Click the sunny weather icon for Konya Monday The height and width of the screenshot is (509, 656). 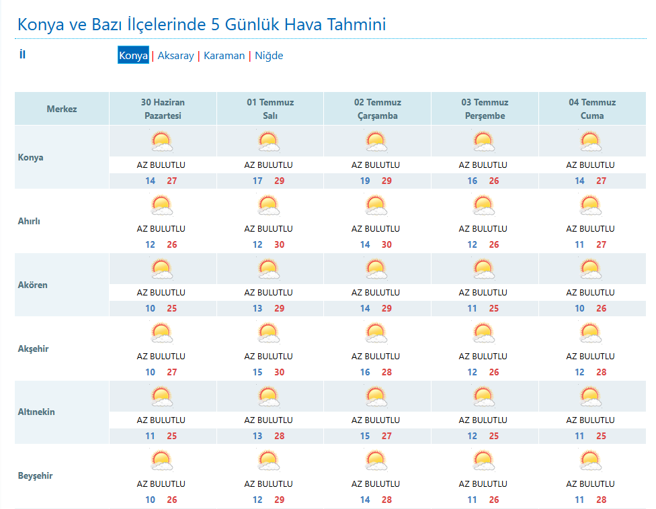[161, 140]
